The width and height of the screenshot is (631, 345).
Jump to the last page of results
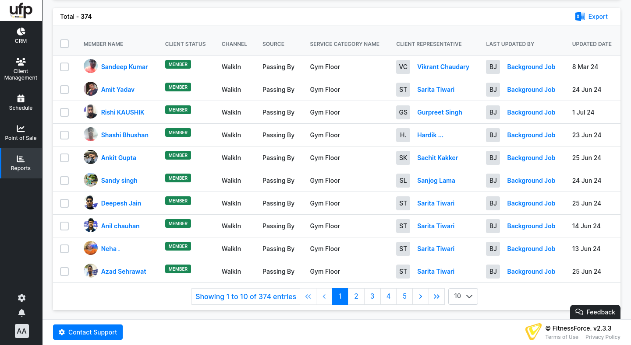tap(436, 296)
